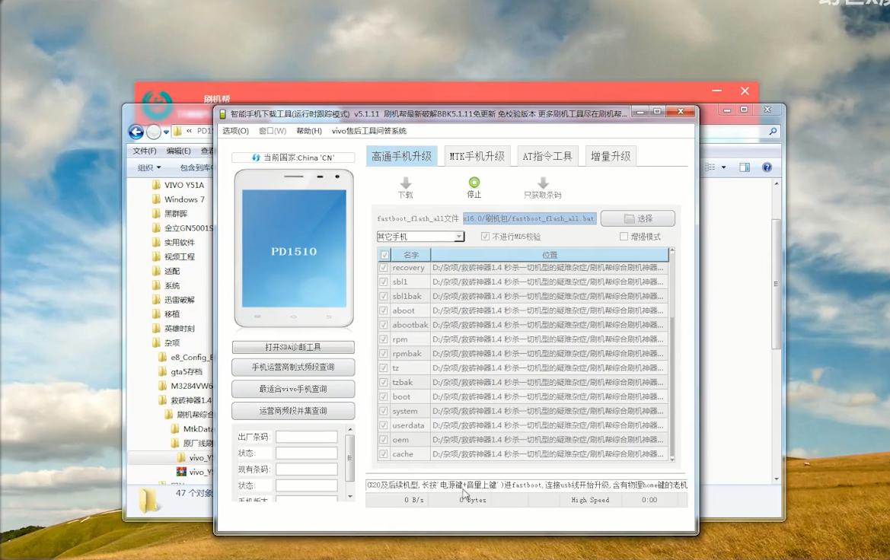890x560 pixels.
Task: Select the 迅雷破解 folder in tree
Action: tap(173, 300)
